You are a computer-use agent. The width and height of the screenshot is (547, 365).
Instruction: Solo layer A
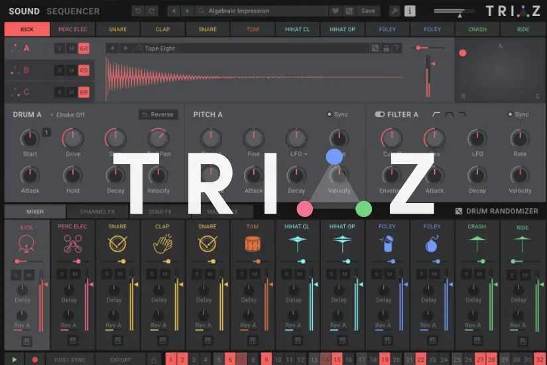coord(59,48)
